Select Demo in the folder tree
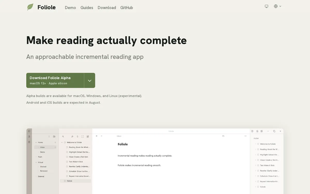 (x=43, y=152)
